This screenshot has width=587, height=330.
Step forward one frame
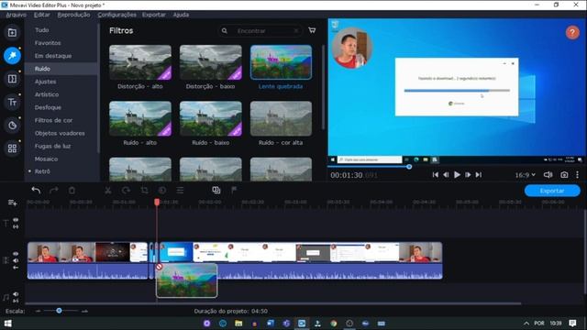(x=468, y=175)
